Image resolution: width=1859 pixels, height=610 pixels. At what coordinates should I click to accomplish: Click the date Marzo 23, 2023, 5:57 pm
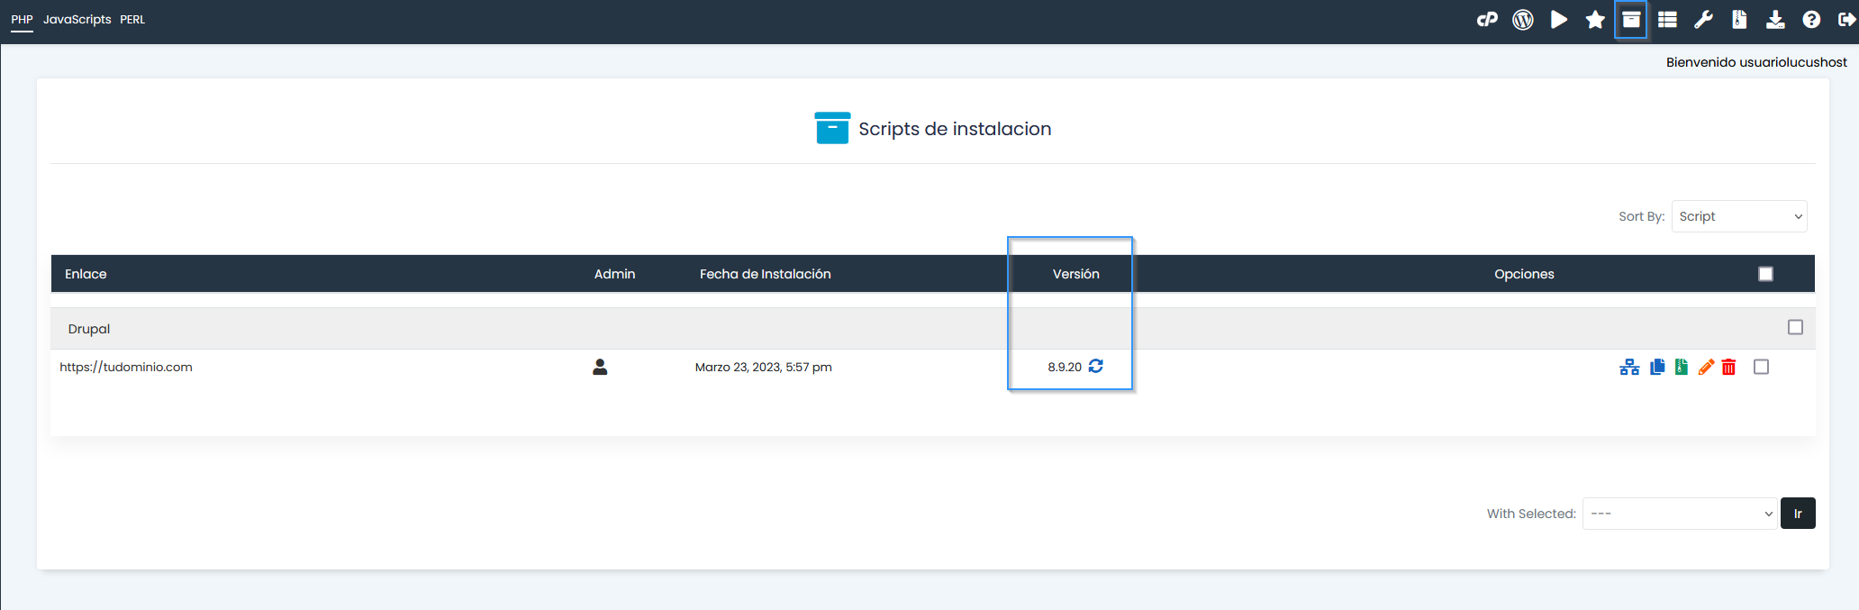click(764, 367)
